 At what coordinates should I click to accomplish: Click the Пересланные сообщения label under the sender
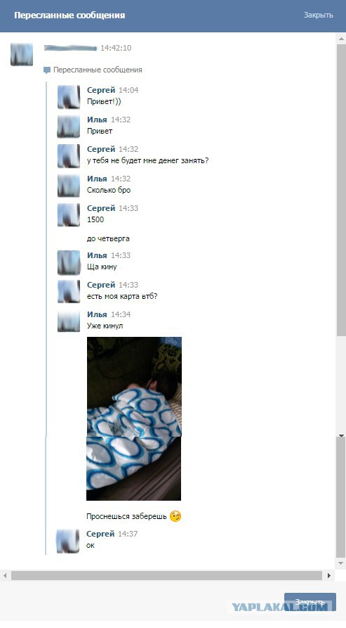coord(98,70)
